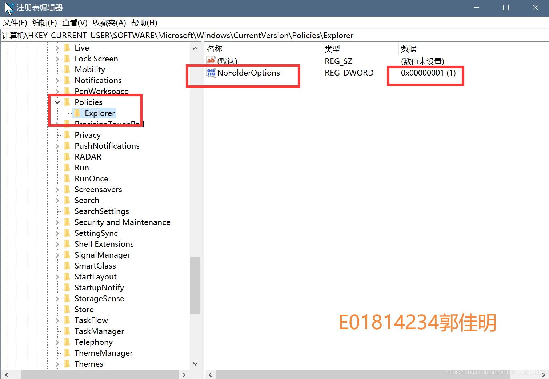Viewport: 549px width, 379px height.
Task: Click the 名称 column header
Action: click(215, 49)
